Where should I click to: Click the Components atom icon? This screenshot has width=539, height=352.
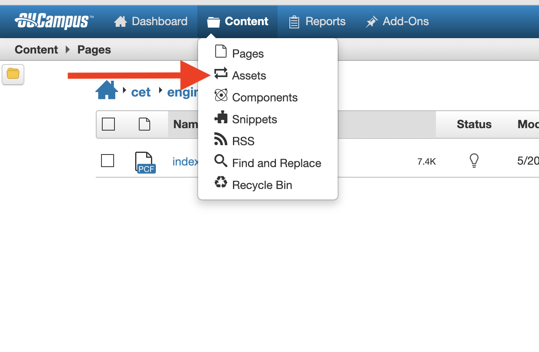tap(221, 95)
